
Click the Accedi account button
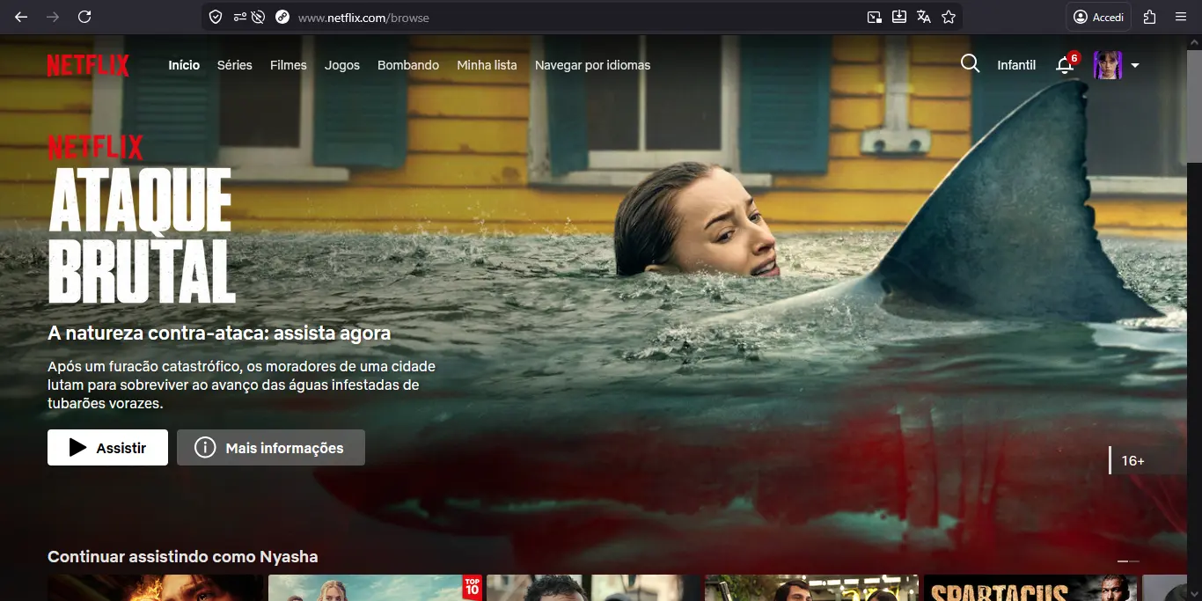[x=1098, y=17]
